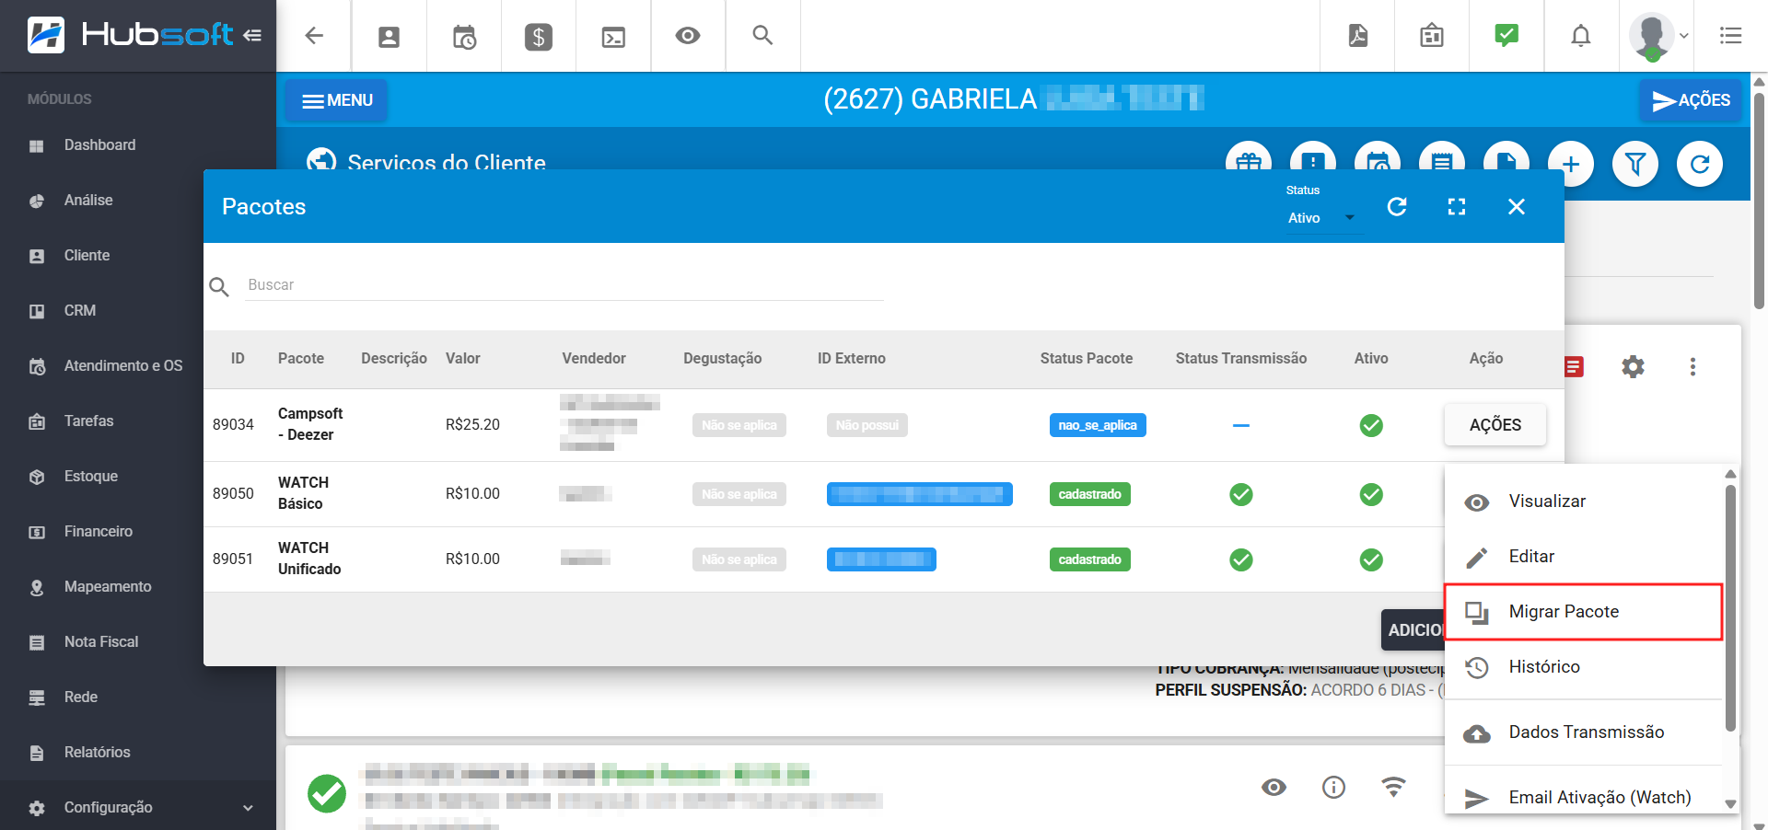
Task: Click Ativo checkmark for Campsoft - Deezer
Action: pos(1371,425)
